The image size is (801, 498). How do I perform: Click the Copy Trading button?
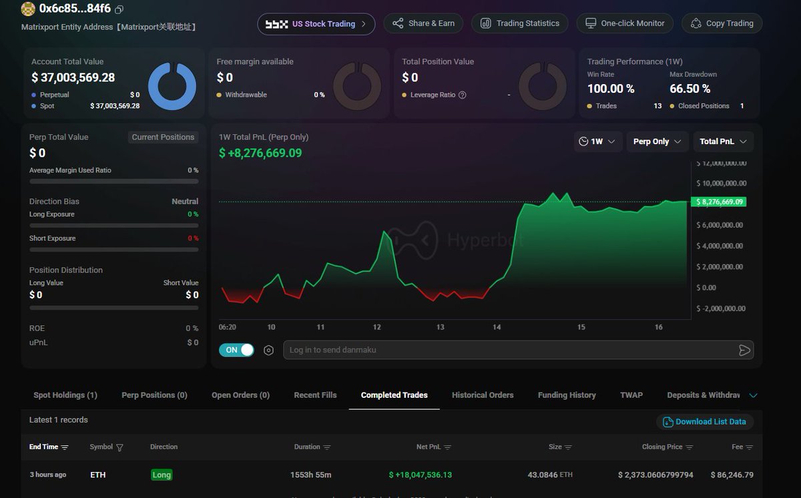click(x=722, y=23)
